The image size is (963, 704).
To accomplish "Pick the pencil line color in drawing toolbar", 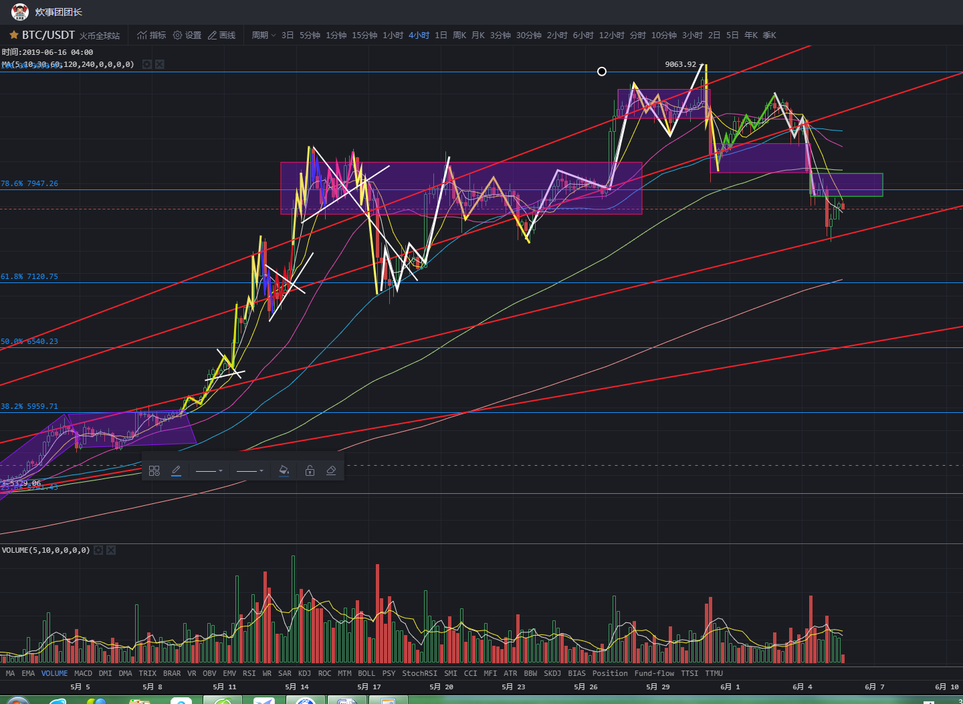I will click(176, 470).
